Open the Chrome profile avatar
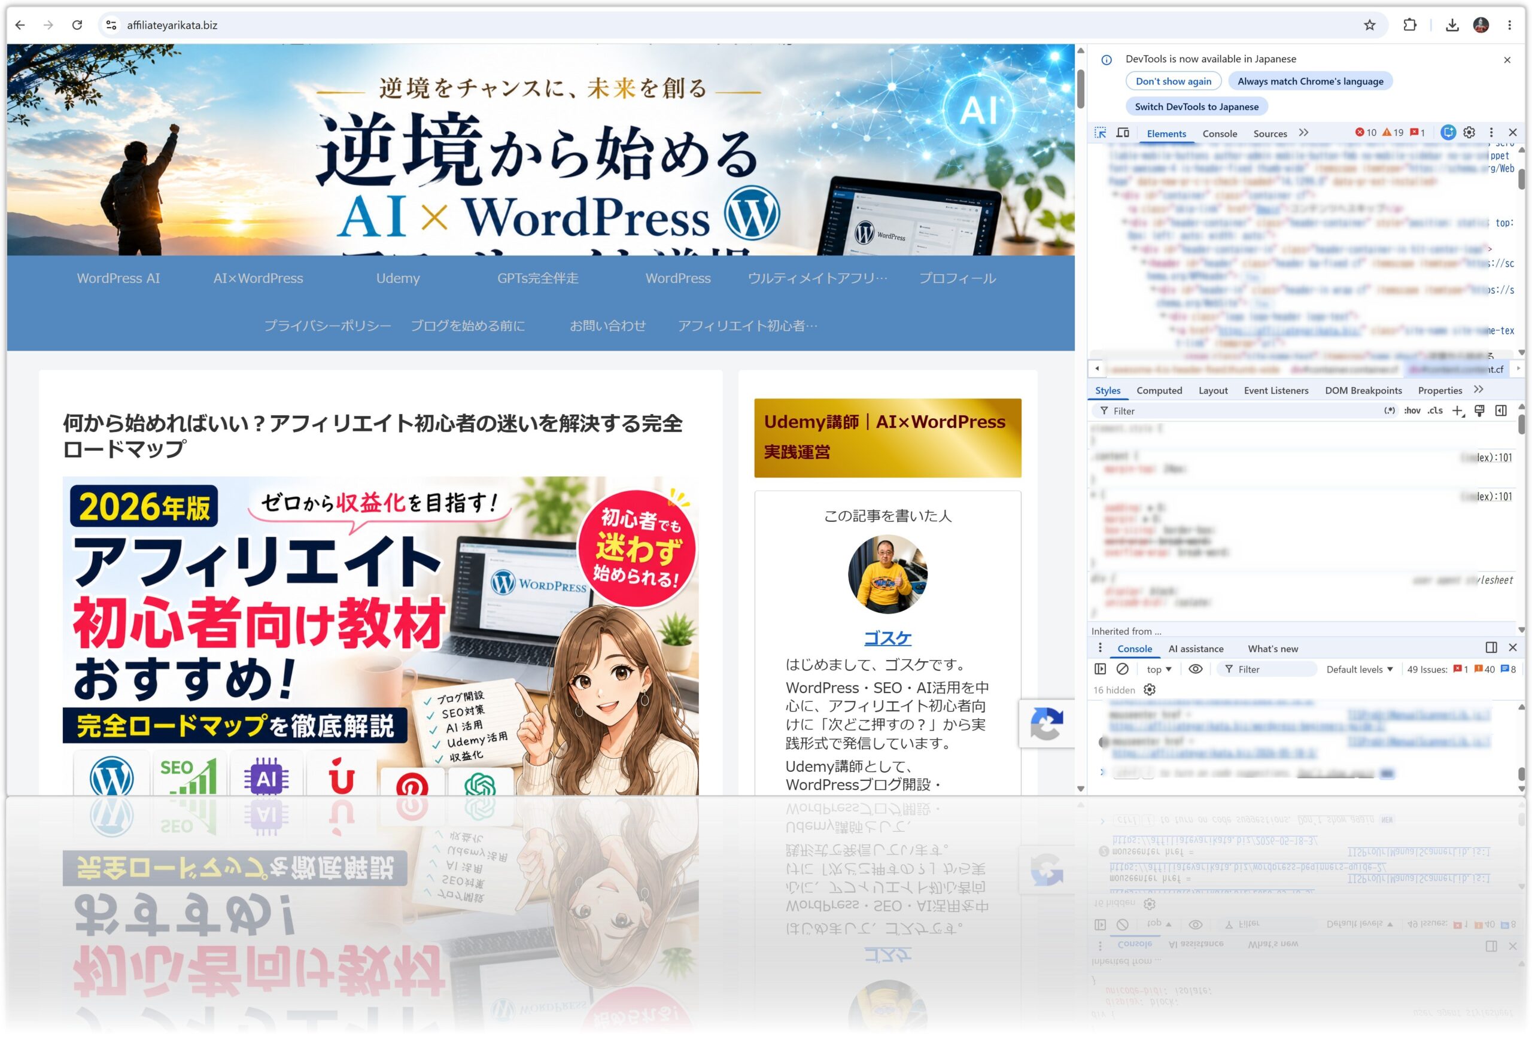1532x1040 pixels. click(x=1481, y=25)
